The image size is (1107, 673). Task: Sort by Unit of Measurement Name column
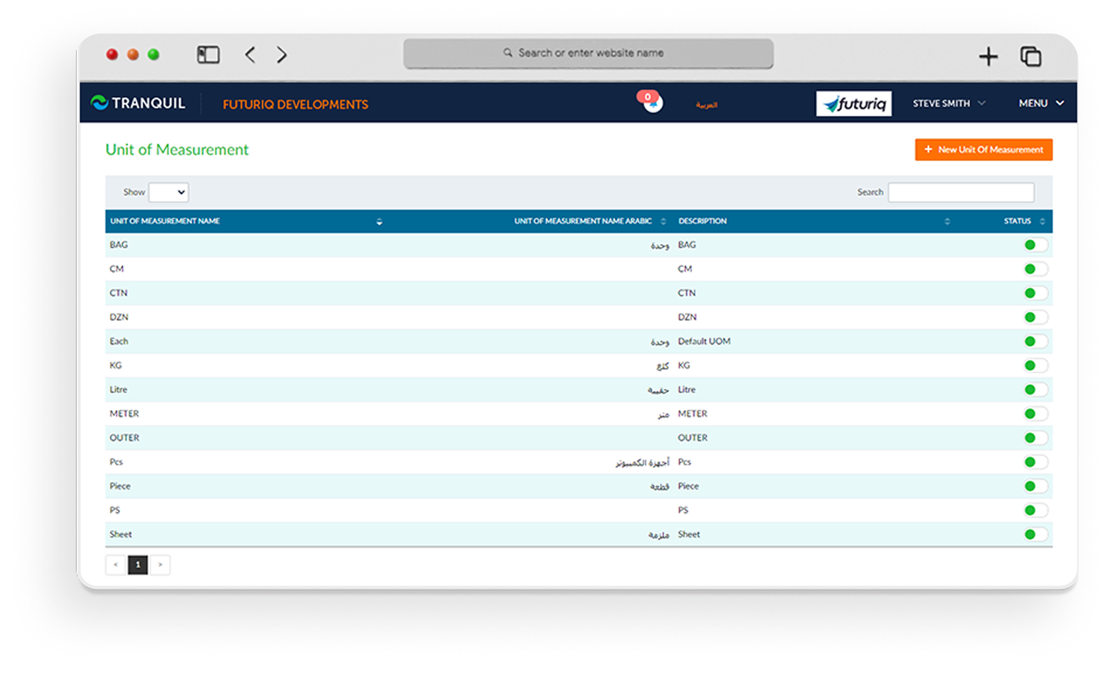(x=379, y=222)
